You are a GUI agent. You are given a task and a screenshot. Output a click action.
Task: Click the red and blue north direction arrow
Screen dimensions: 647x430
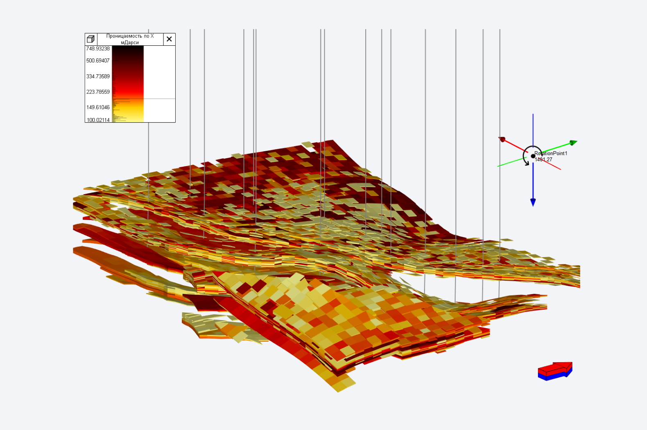pos(555,371)
